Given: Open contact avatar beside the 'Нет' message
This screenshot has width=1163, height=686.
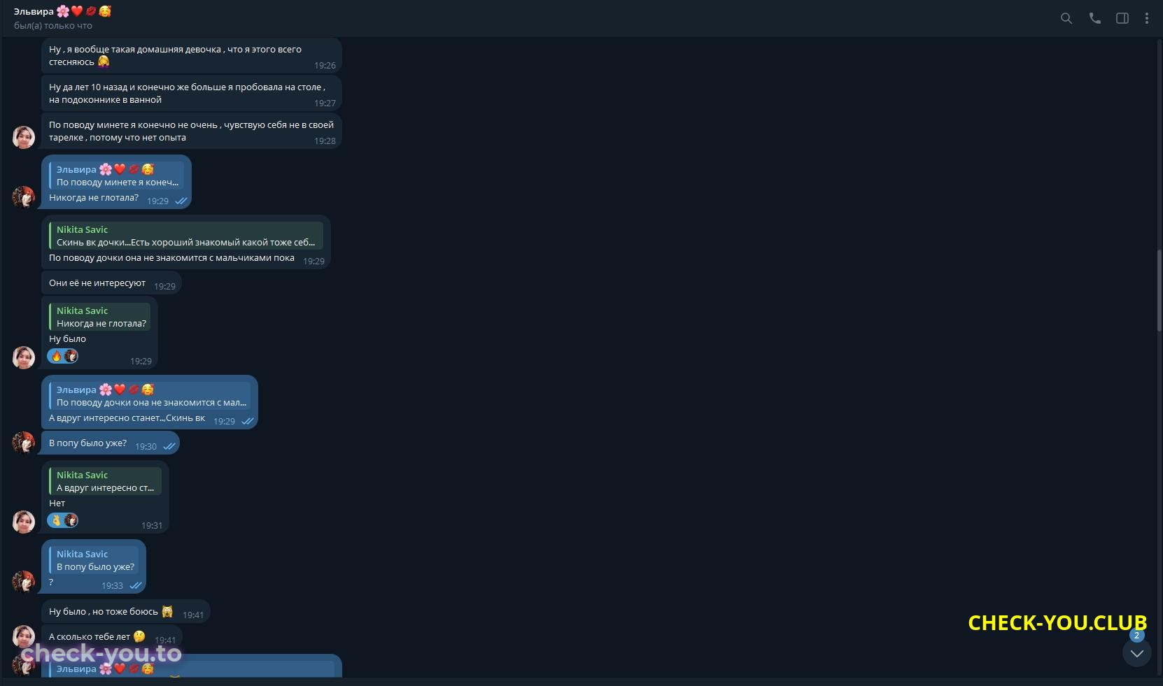Looking at the screenshot, I should pyautogui.click(x=24, y=522).
